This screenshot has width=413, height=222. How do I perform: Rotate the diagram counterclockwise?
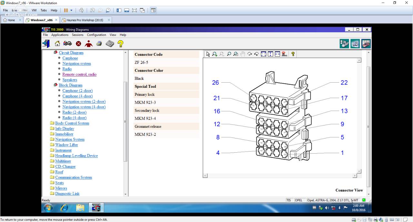[x=257, y=54]
